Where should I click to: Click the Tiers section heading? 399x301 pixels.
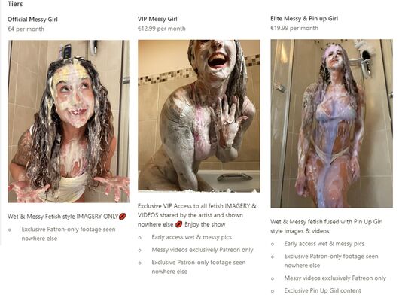[15, 4]
